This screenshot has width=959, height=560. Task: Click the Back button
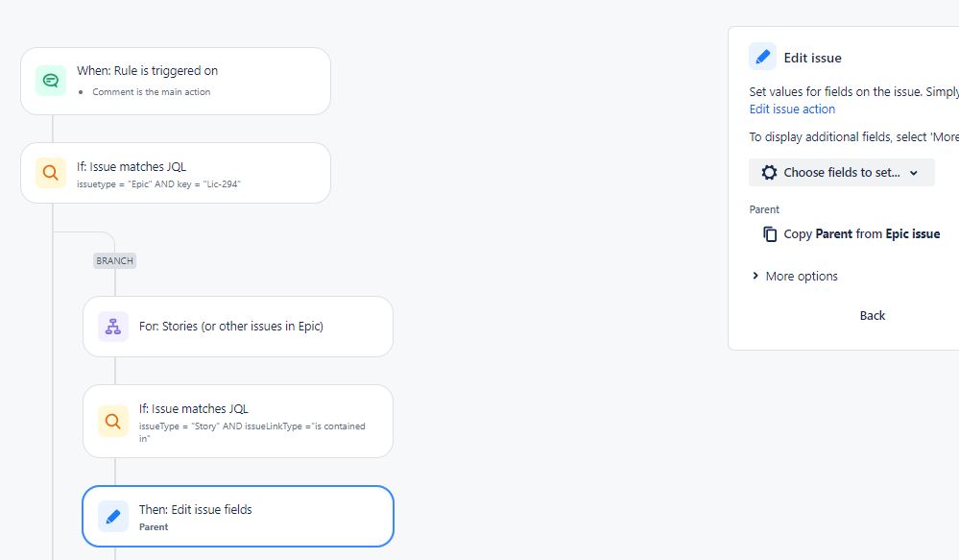tap(873, 315)
